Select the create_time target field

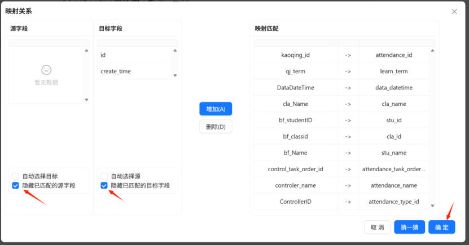tap(134, 71)
